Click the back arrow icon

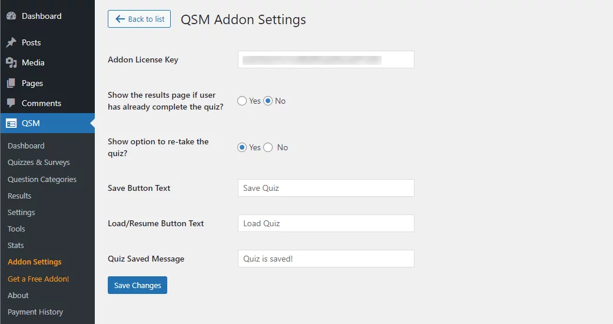coord(120,19)
